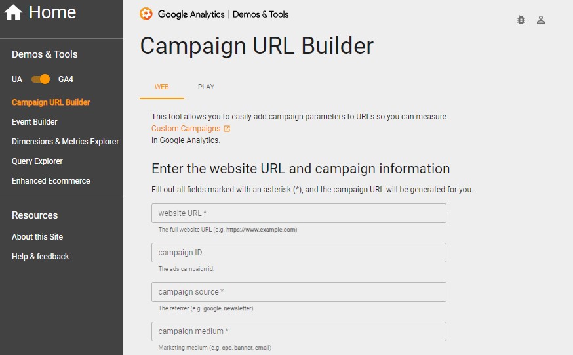The width and height of the screenshot is (573, 355).
Task: Click the external link icon beside Custom Campaigns
Action: [x=227, y=129]
